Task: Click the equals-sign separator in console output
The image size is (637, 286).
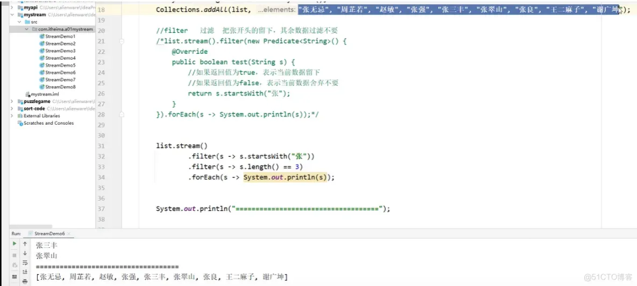Action: pos(107,267)
